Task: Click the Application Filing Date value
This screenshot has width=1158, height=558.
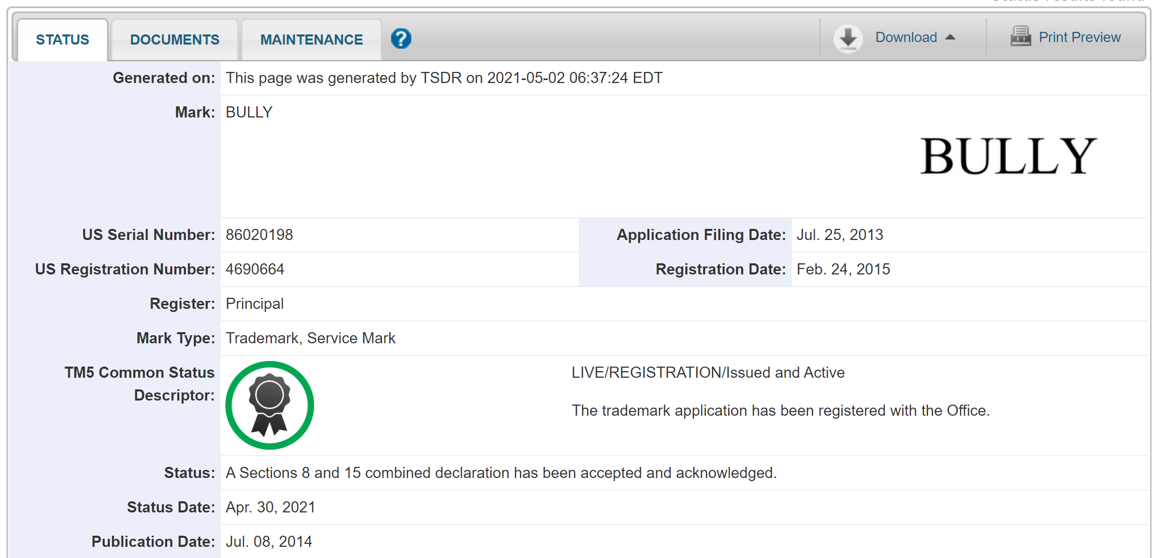Action: 840,235
